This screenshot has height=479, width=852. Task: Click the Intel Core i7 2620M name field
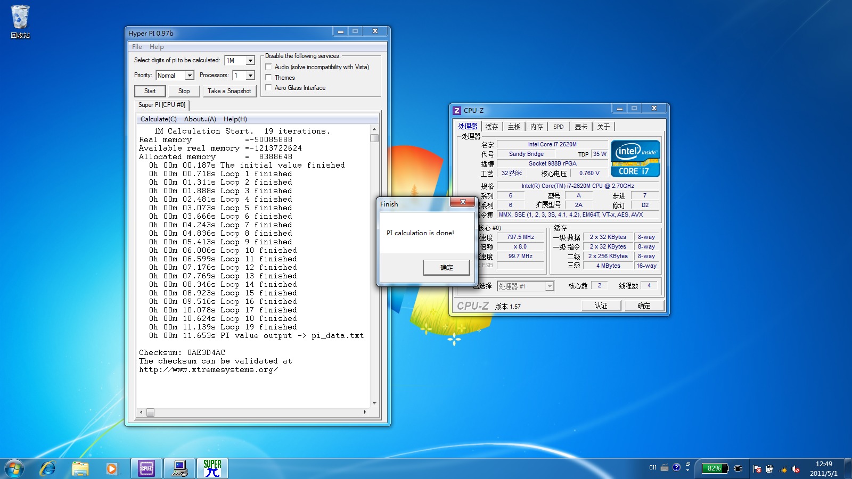click(x=552, y=144)
